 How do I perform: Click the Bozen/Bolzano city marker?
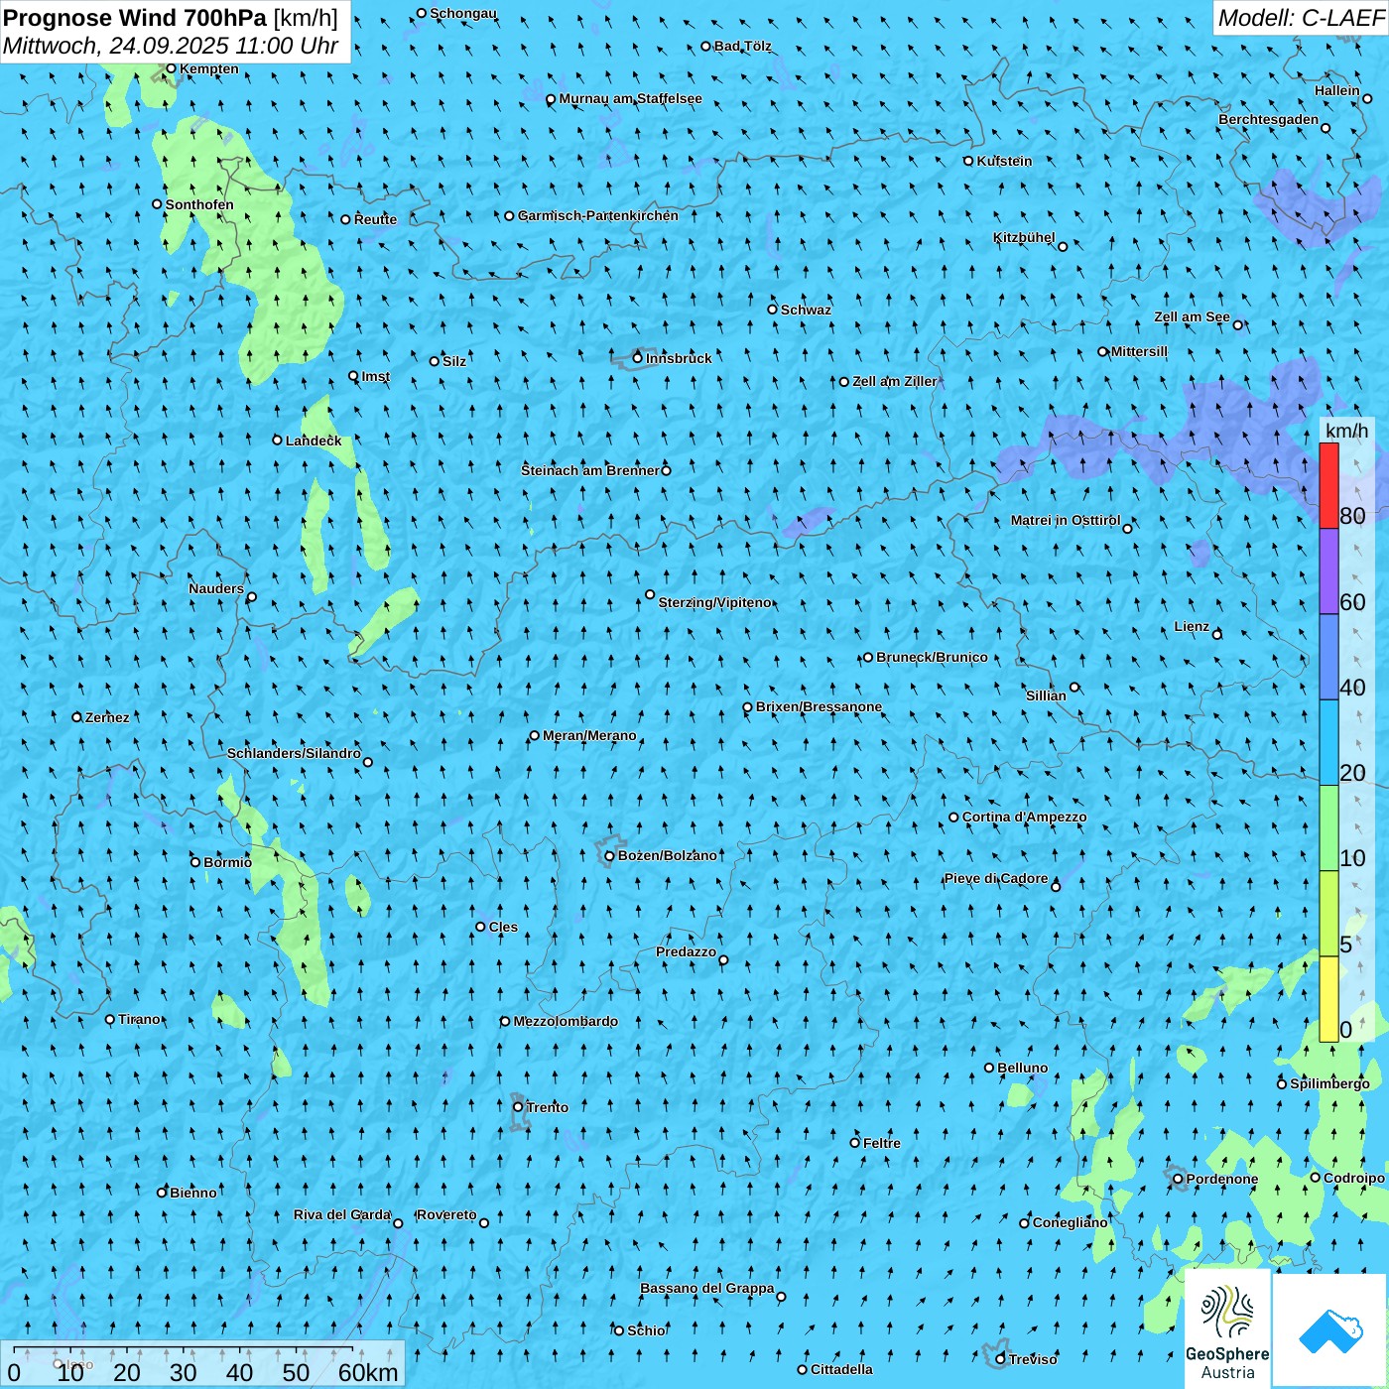pyautogui.click(x=610, y=855)
